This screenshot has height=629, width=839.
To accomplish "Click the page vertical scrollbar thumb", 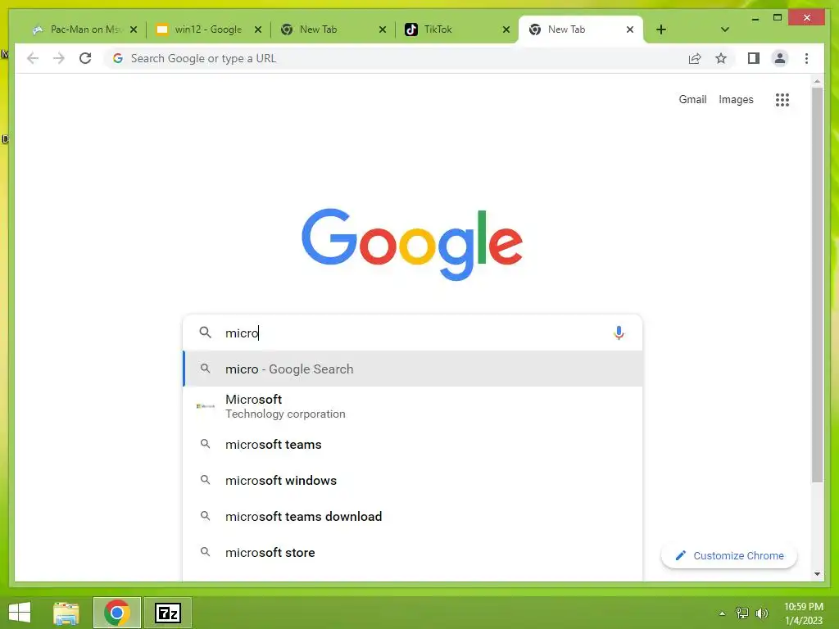I will click(x=817, y=285).
